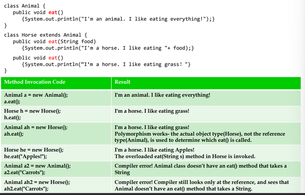Click the 'Animal ah = new Horse();' cell
305x195 pixels.
tap(36, 127)
